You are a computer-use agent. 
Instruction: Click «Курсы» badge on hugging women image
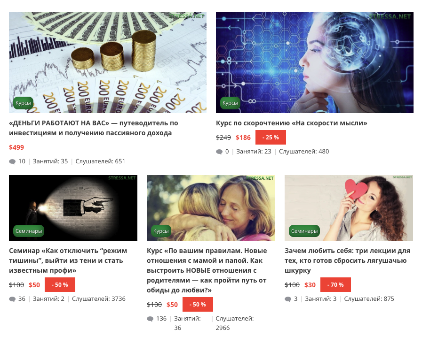(161, 231)
